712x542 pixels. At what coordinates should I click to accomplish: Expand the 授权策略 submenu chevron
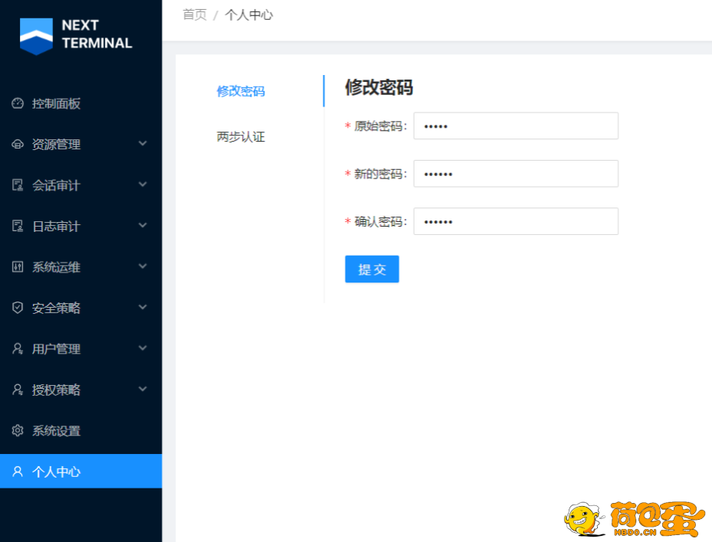(x=143, y=389)
